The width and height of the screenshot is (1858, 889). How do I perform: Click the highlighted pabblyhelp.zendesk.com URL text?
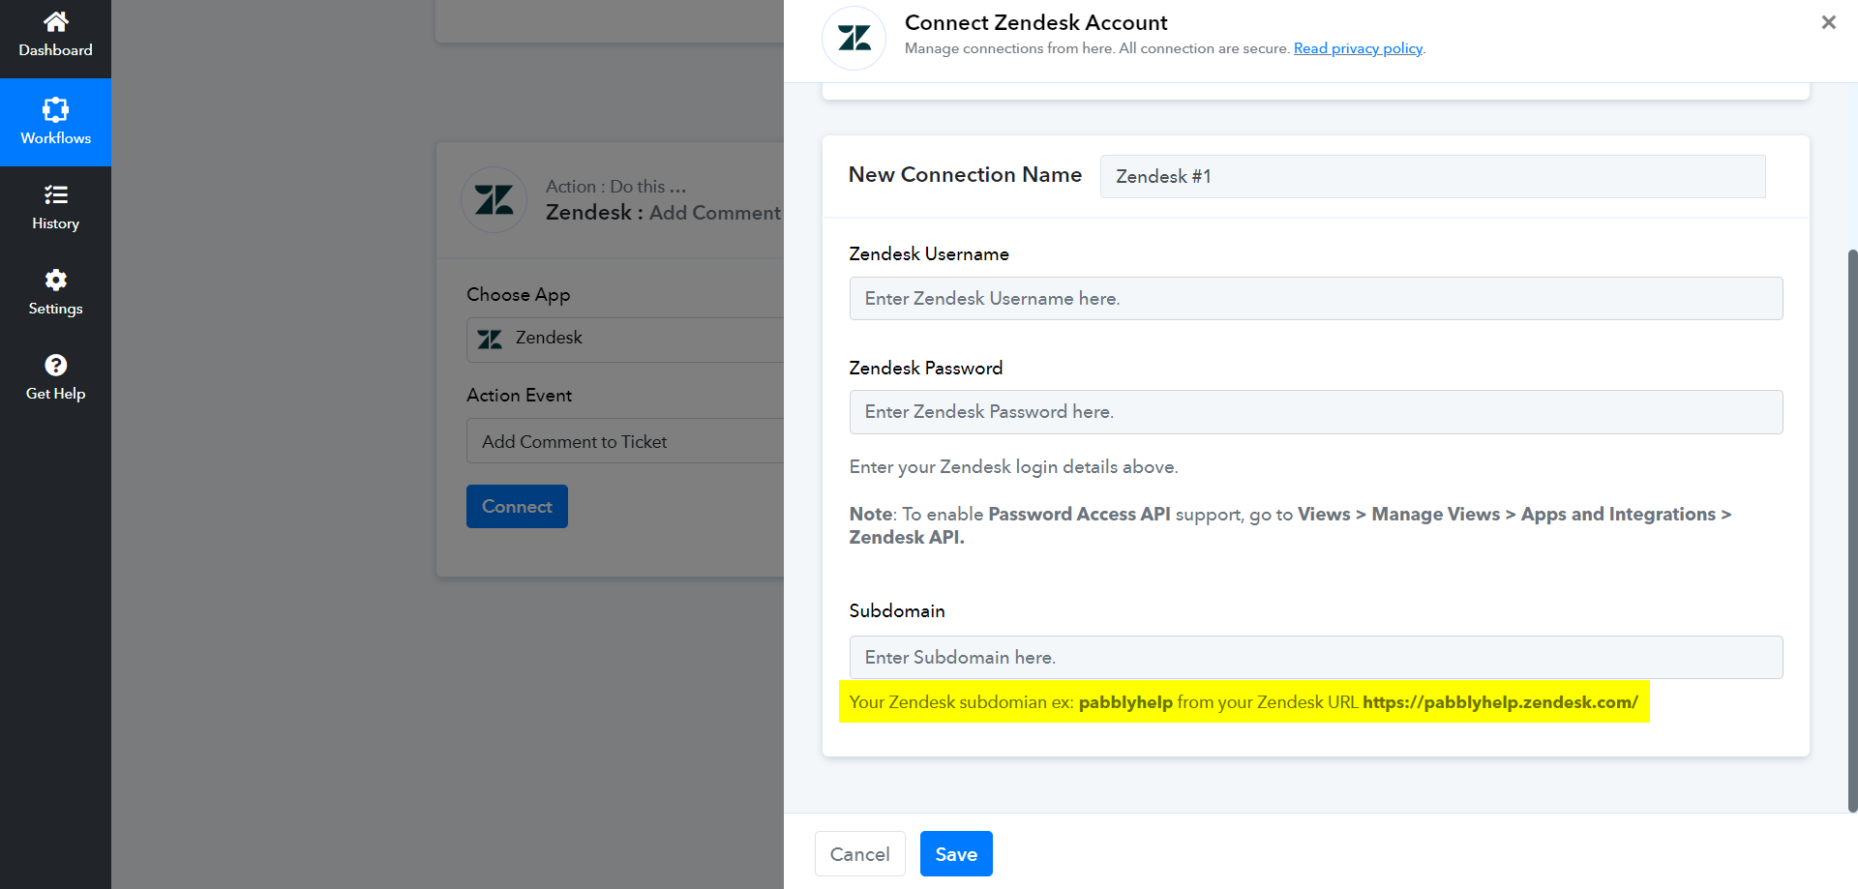click(x=1500, y=702)
